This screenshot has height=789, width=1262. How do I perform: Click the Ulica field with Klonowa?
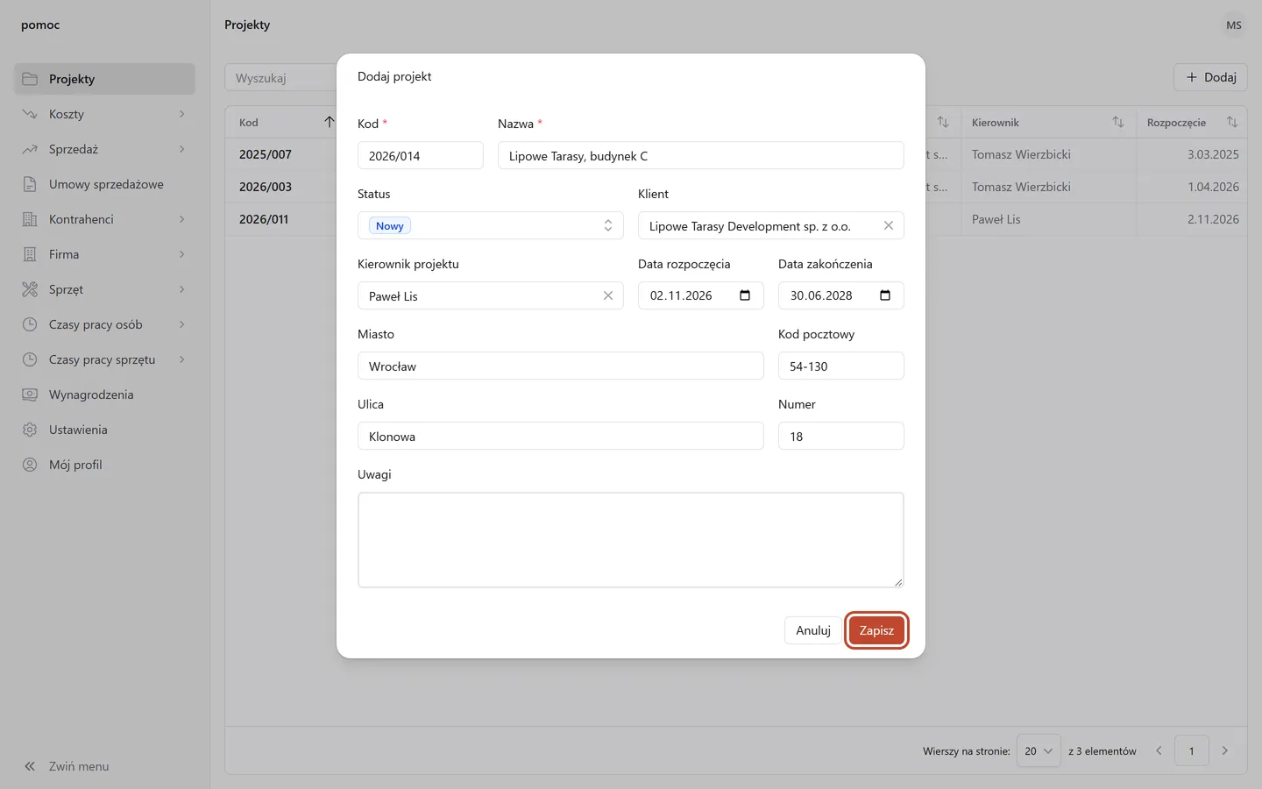pos(561,436)
